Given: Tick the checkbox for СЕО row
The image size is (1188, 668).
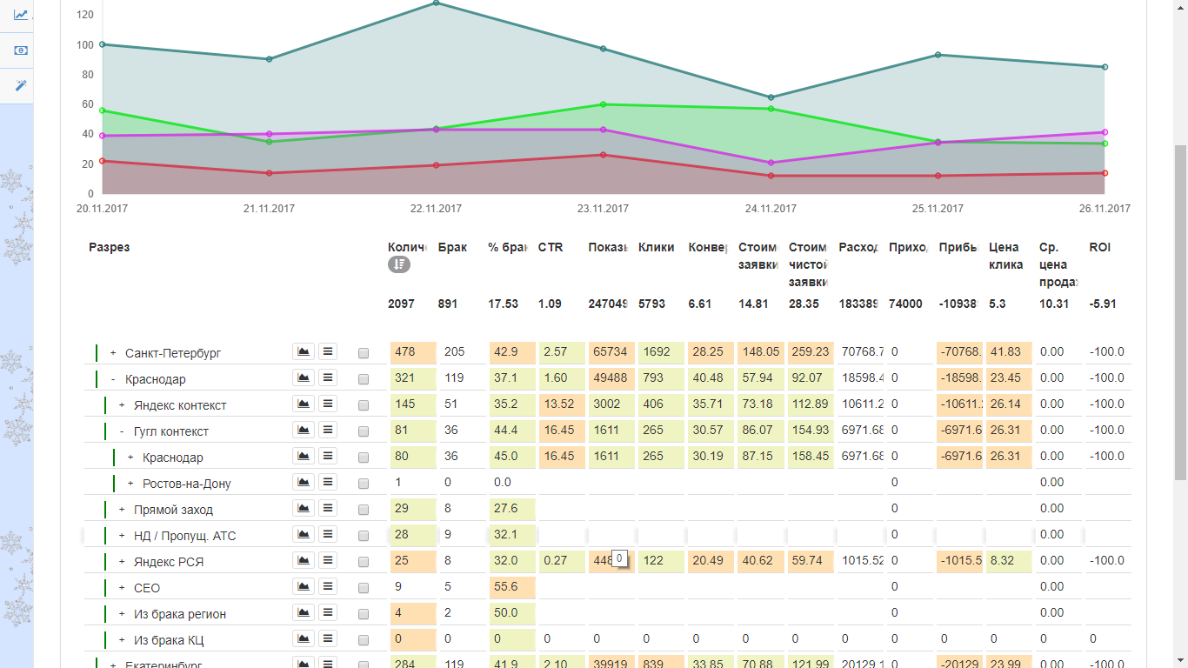Looking at the screenshot, I should click(x=364, y=588).
